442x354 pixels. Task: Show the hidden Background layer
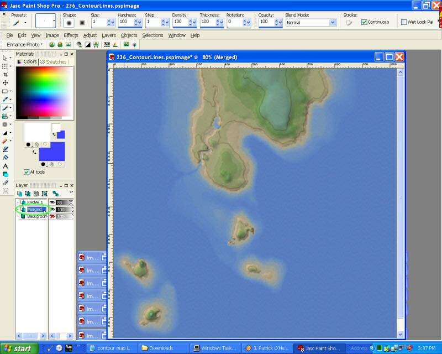[52, 216]
